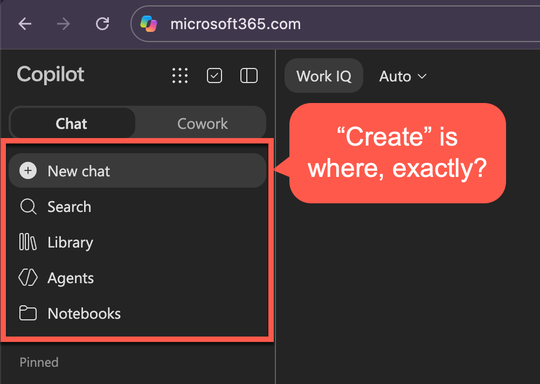Screen dimensions: 540x384
Task: Open the apps grid launcher icon
Action: coord(180,76)
